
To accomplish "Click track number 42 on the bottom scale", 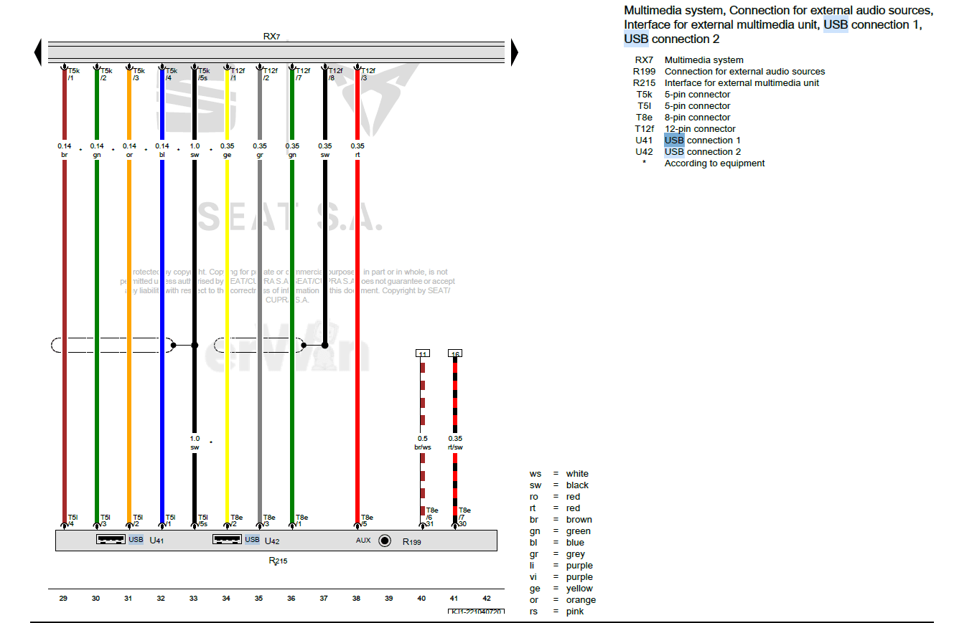I will tap(487, 598).
